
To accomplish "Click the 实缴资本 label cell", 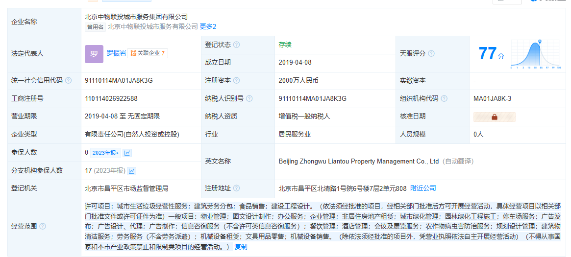I will 433,80.
